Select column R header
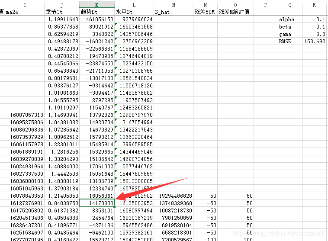The height and width of the screenshot is (241, 328). [x=314, y=5]
